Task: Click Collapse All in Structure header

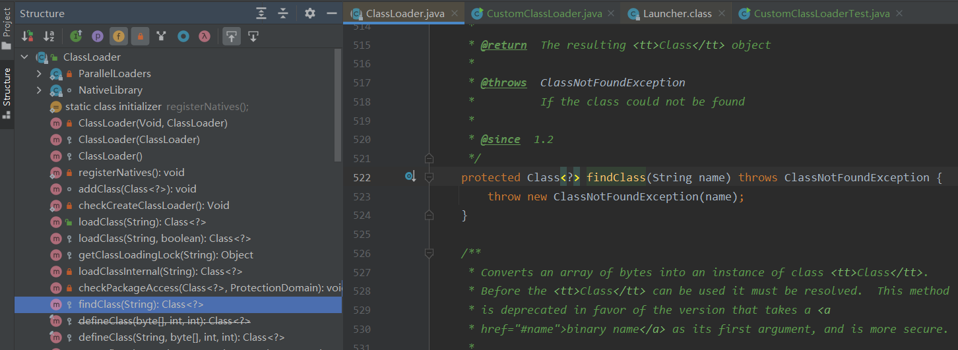Action: pos(283,13)
